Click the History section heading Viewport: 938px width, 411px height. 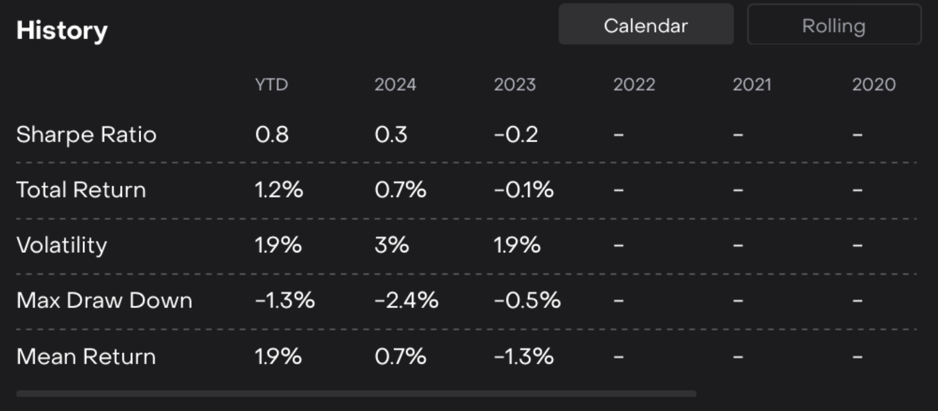pyautogui.click(x=62, y=30)
